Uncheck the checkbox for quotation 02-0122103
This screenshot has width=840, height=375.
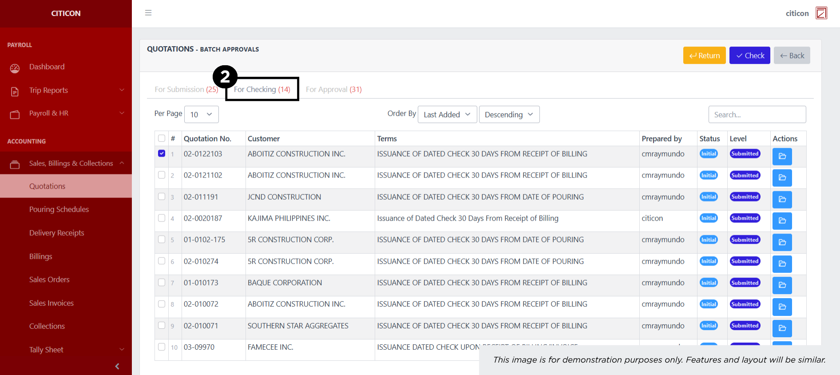pyautogui.click(x=162, y=154)
